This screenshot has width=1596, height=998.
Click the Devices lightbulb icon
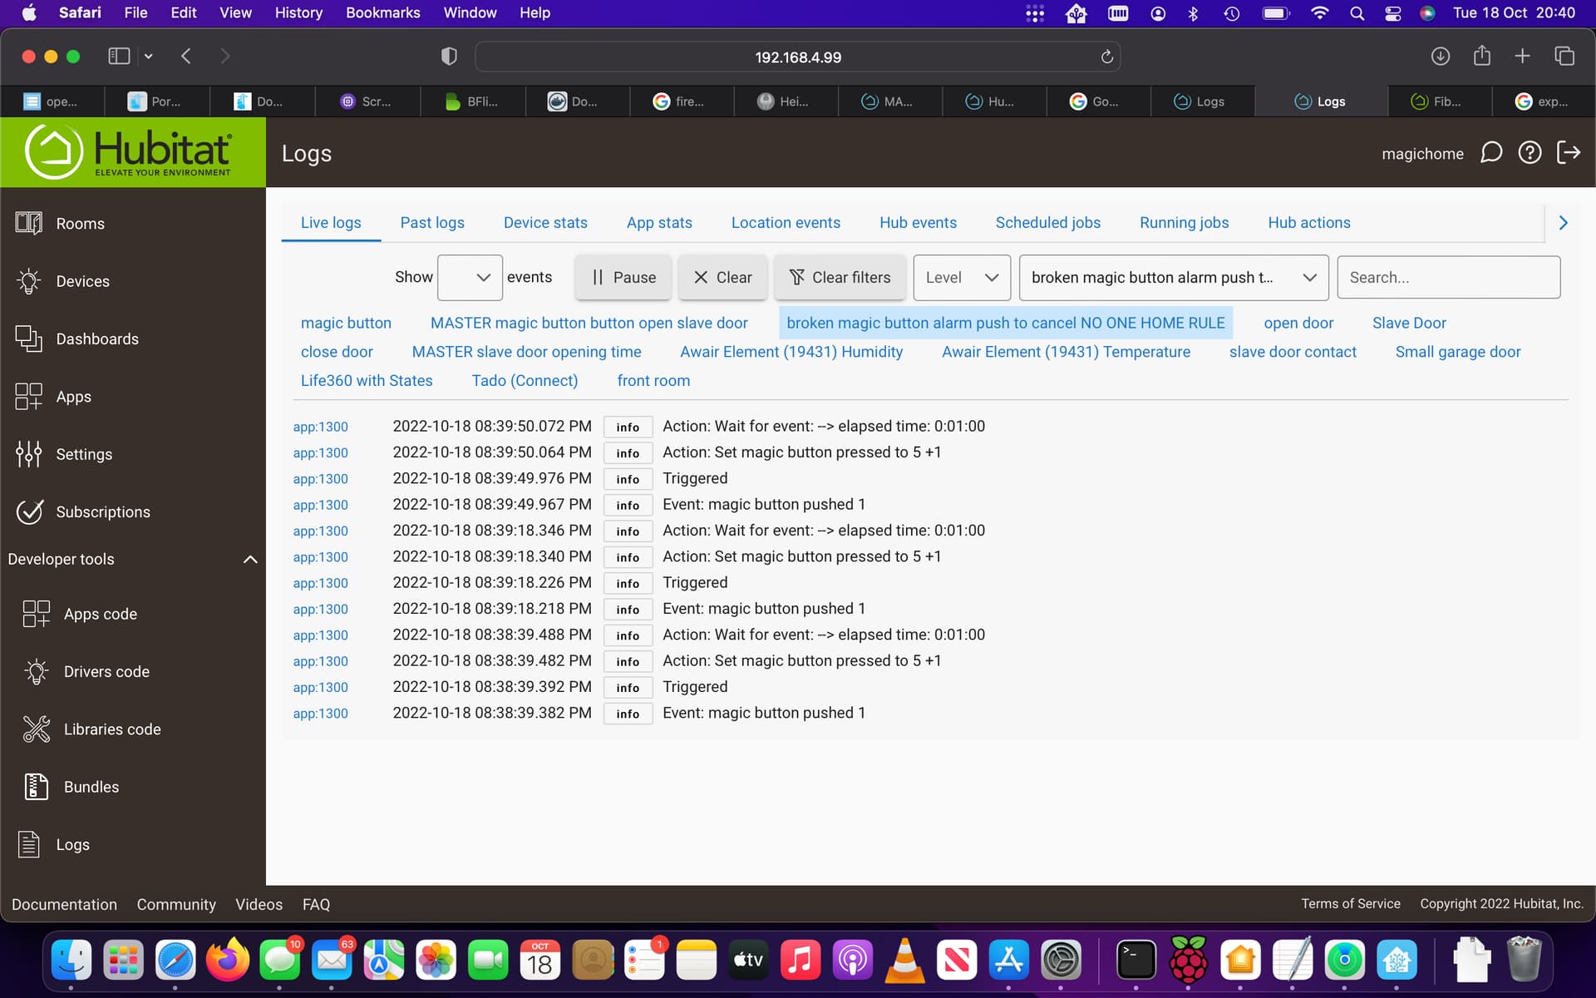(28, 281)
